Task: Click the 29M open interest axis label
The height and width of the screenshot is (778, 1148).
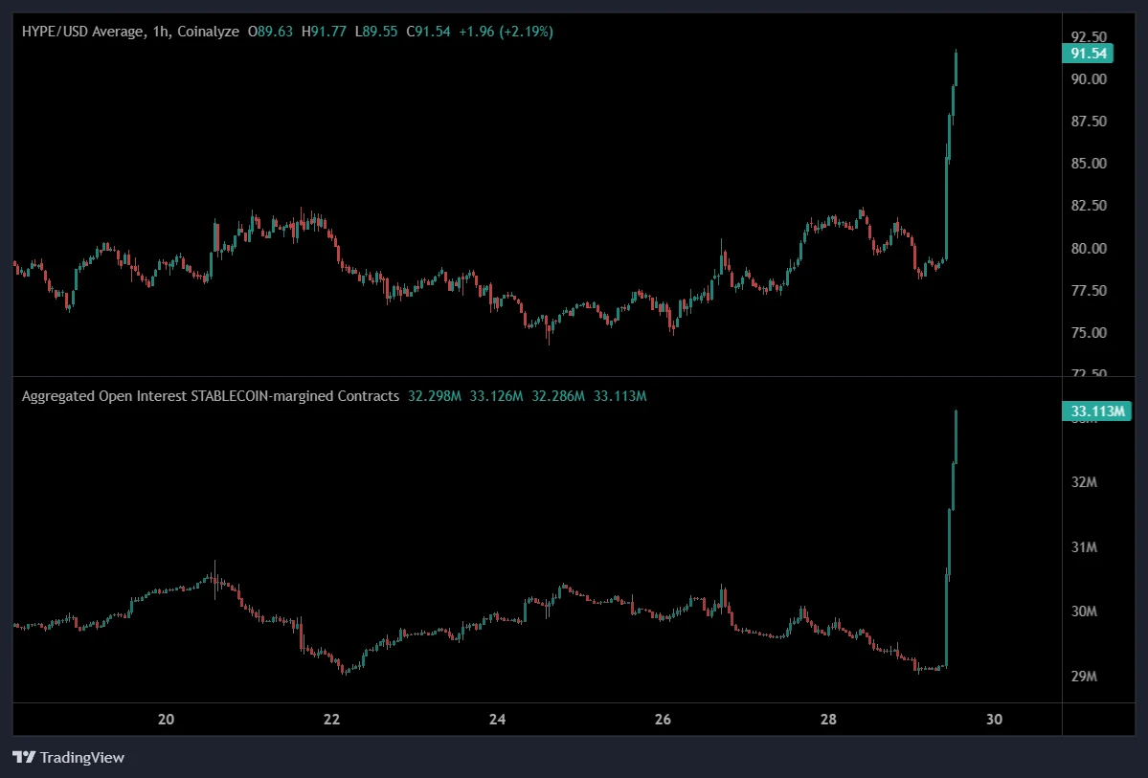Action: click(x=1084, y=677)
